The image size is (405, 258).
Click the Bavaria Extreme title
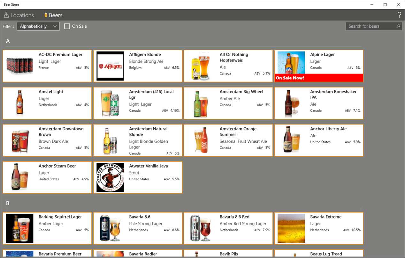click(325, 217)
